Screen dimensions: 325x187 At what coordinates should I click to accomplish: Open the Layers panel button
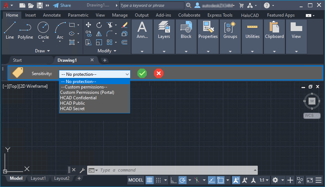click(164, 30)
